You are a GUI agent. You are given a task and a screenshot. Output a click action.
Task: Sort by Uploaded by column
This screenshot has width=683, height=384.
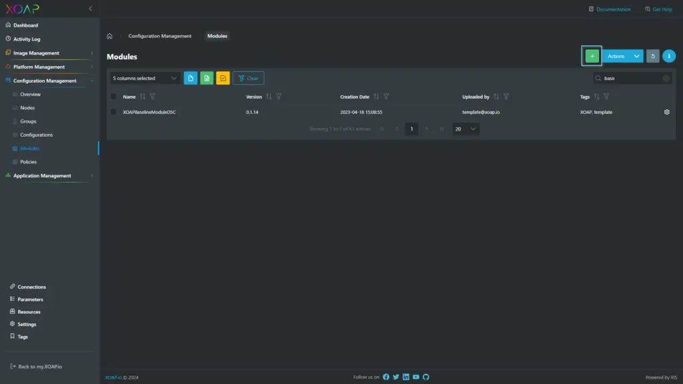pyautogui.click(x=496, y=97)
